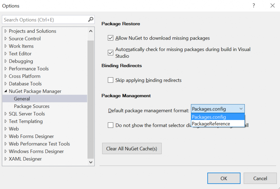Expand the Web Forms Designer node
Image resolution: width=280 pixels, height=189 pixels.
6,136
